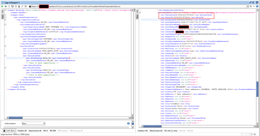Screen dimensions: 260x136
Task: Collapse the org:PartySite node
Action: [x=5, y=46]
